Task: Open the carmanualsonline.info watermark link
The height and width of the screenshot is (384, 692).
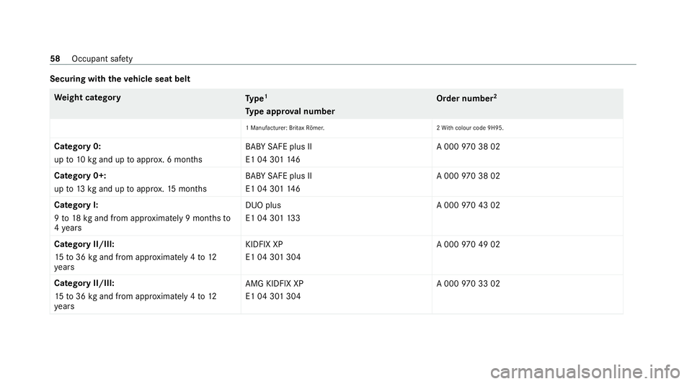Action: [x=585, y=372]
